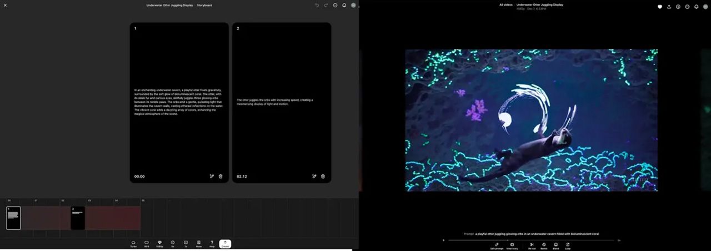
Task: Close the storyboard with X button
Action: tap(6, 6)
